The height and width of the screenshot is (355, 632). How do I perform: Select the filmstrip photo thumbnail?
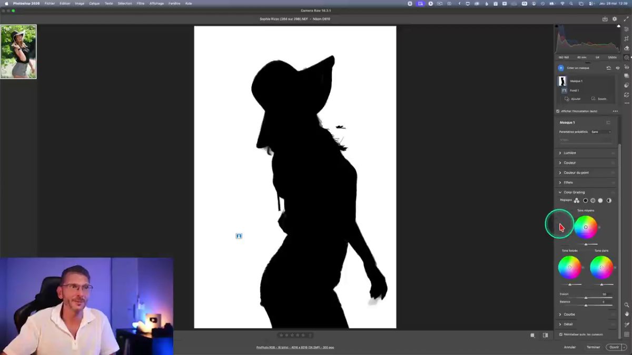18,52
